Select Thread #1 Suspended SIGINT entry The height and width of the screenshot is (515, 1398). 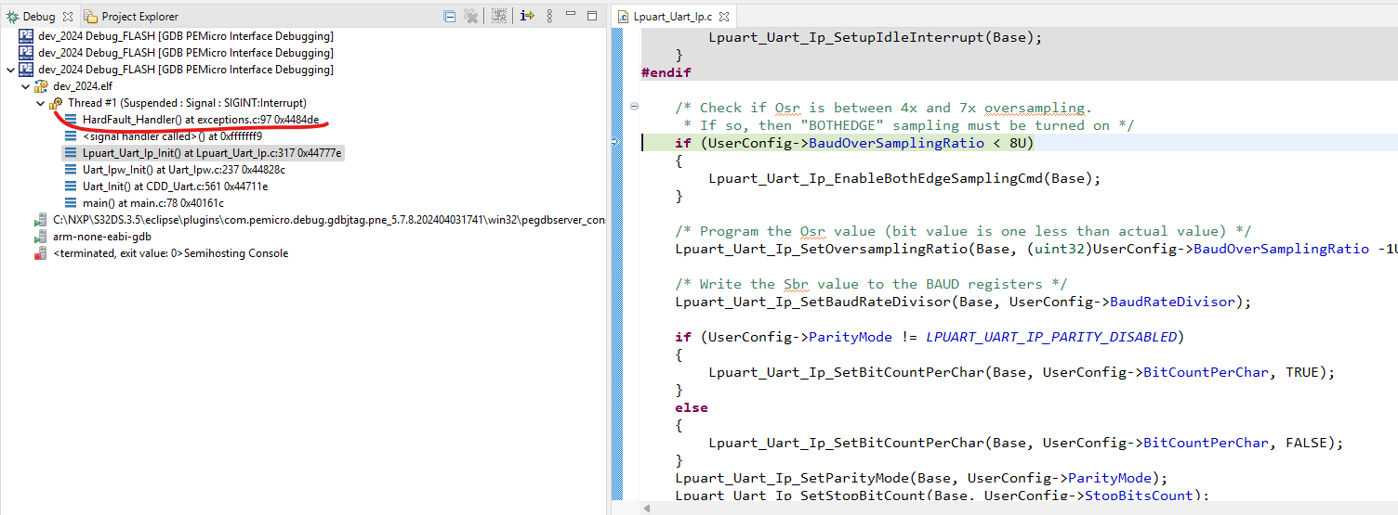187,103
